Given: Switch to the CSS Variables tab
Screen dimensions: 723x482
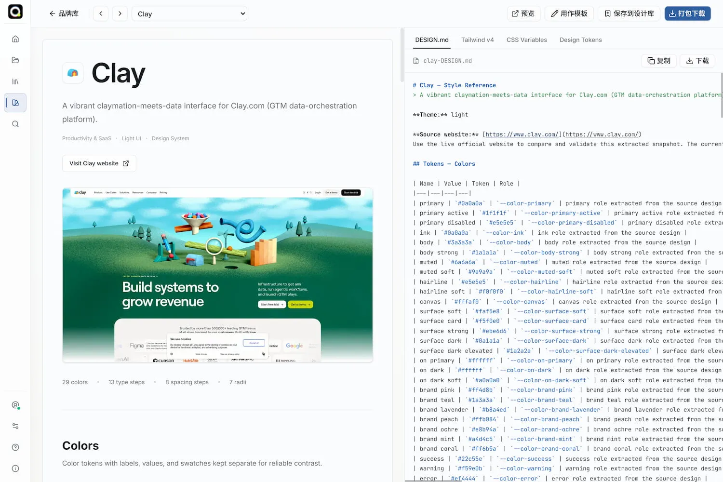Looking at the screenshot, I should click(527, 40).
